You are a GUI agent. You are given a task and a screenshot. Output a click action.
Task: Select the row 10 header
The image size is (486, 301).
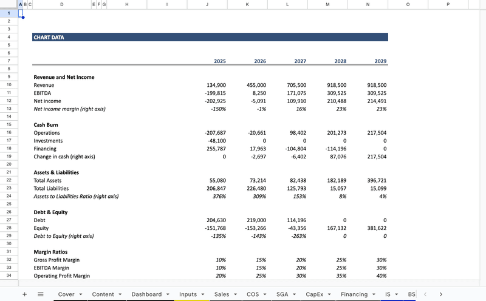tap(9, 85)
